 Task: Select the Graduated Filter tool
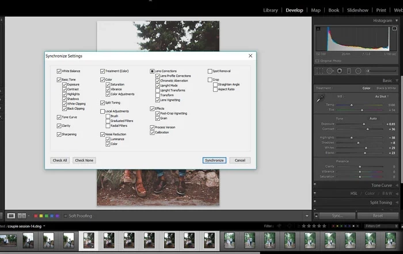click(x=349, y=71)
